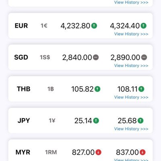
Task: Click red down arrow beside 827.00
Action: tap(98, 152)
